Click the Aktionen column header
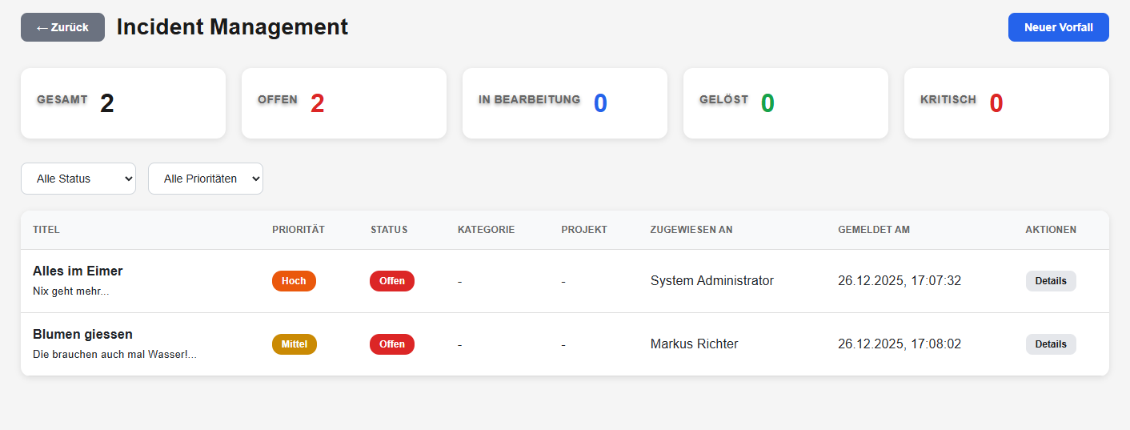 click(x=1051, y=230)
